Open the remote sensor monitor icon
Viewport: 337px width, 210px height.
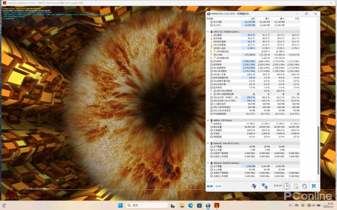pos(253,186)
